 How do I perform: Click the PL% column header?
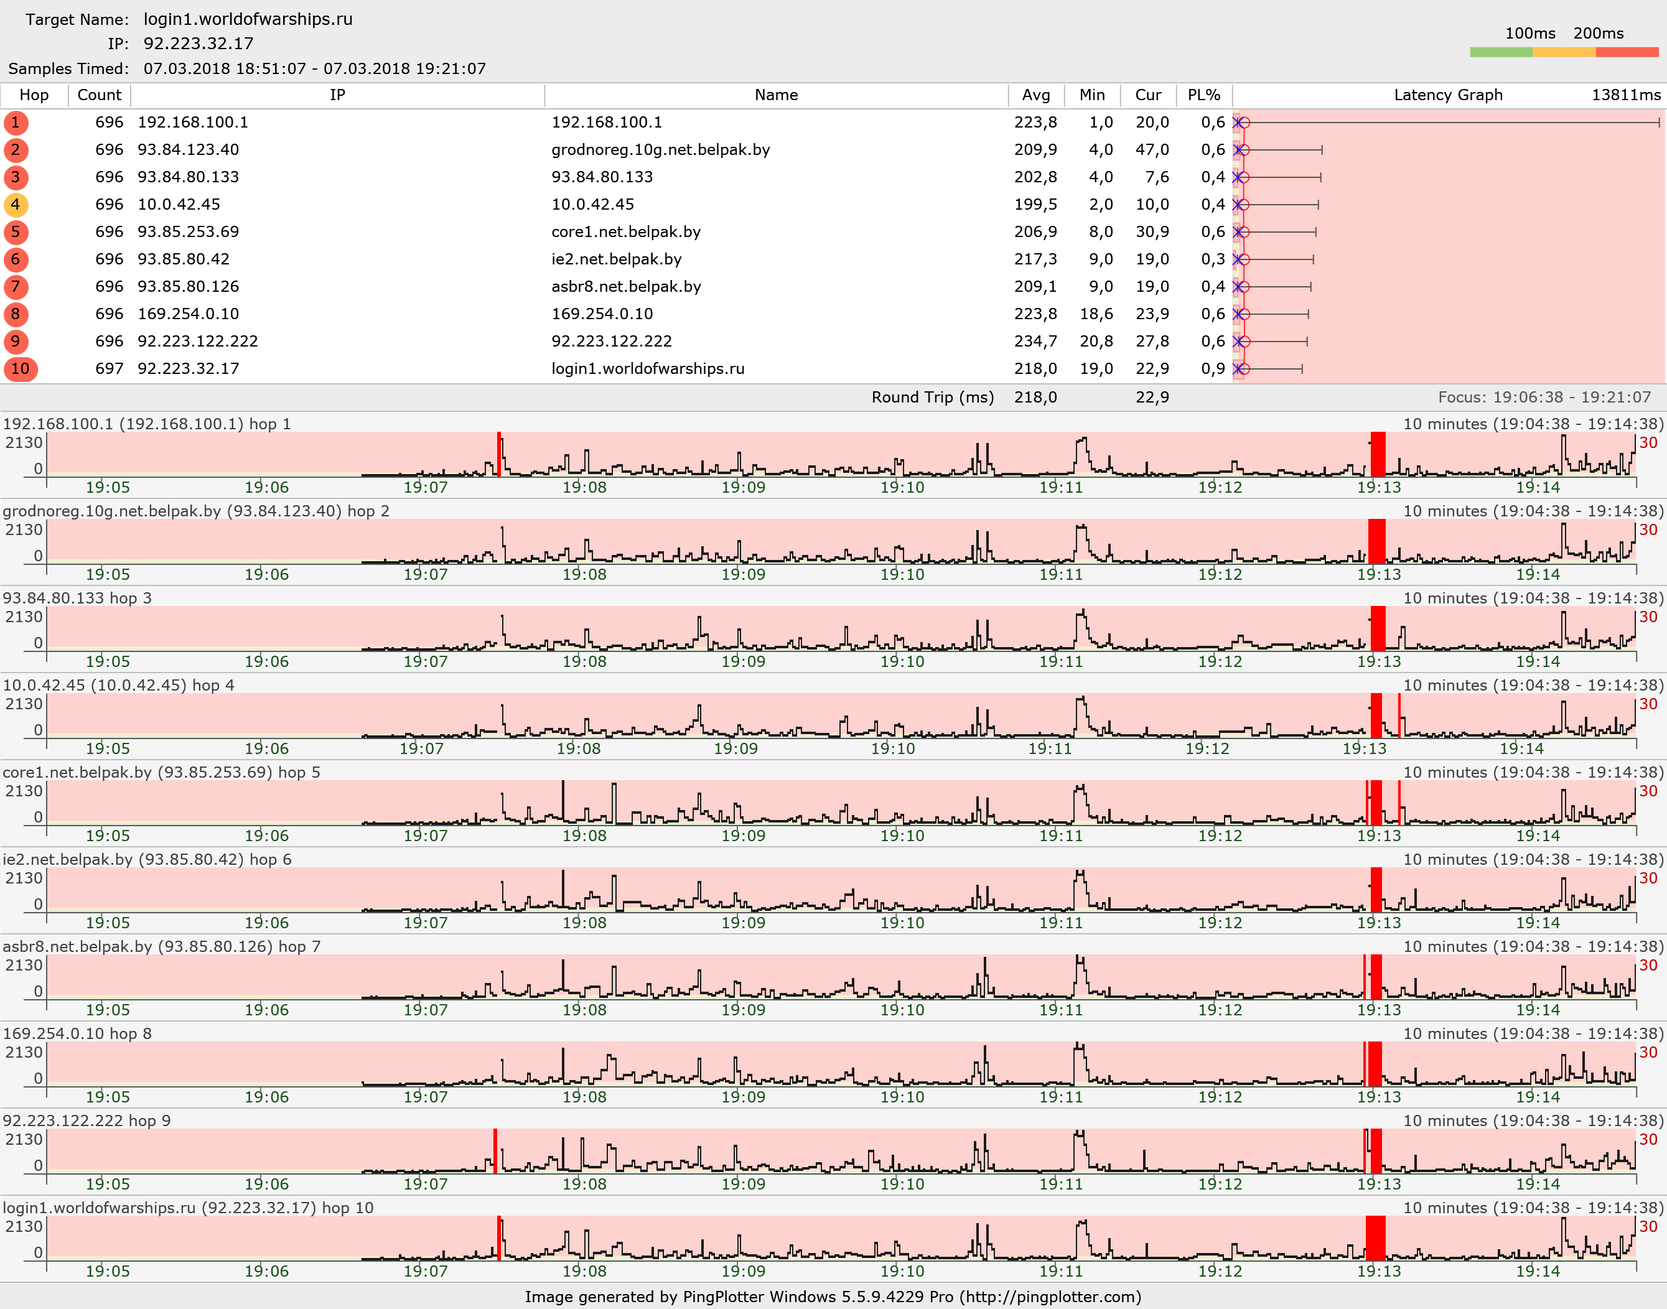click(1204, 95)
